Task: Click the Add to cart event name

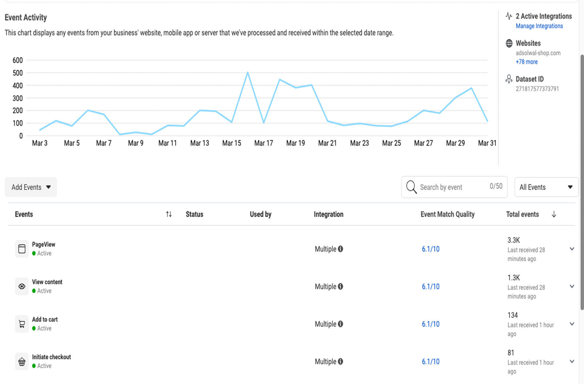Action: point(45,320)
